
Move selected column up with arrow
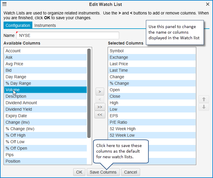(204, 99)
